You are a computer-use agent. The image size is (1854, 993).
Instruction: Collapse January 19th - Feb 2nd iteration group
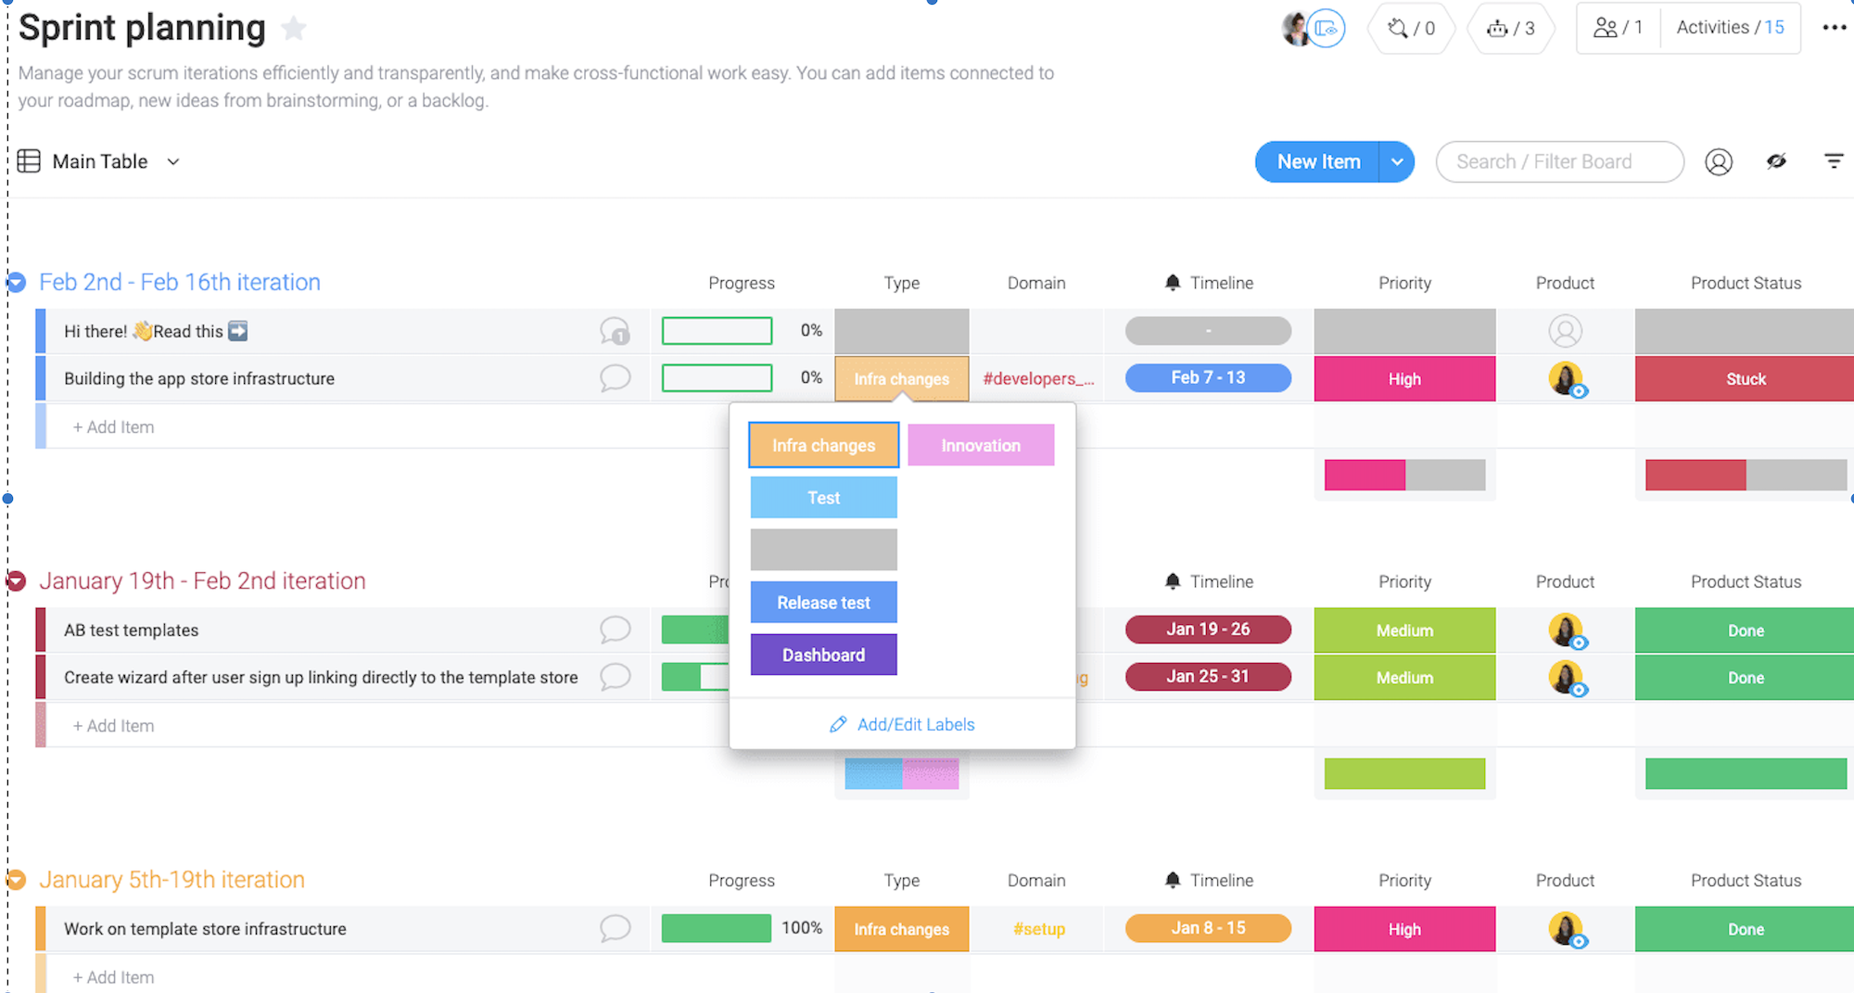tap(16, 581)
